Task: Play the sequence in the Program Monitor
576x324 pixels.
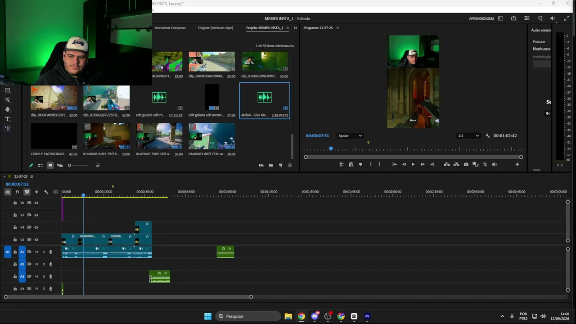Action: pyautogui.click(x=413, y=164)
